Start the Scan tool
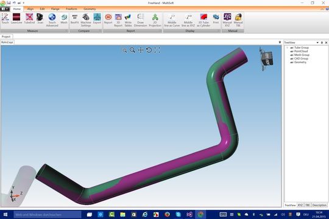 (40, 19)
